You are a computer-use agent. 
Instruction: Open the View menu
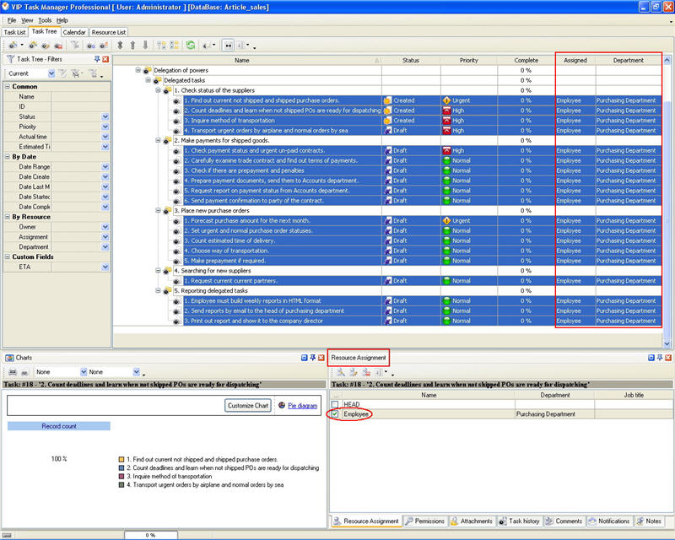pyautogui.click(x=27, y=20)
